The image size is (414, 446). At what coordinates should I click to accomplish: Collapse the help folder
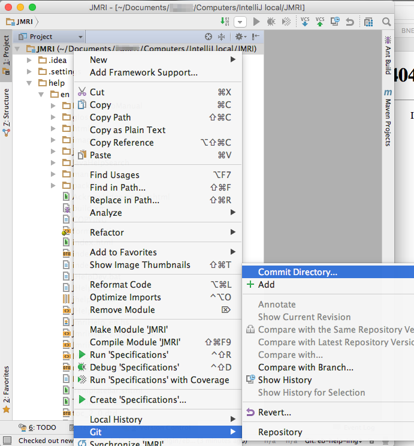coord(30,83)
